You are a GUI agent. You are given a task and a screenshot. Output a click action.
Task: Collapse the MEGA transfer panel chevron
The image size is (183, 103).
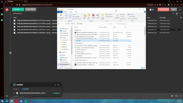tap(55, 85)
